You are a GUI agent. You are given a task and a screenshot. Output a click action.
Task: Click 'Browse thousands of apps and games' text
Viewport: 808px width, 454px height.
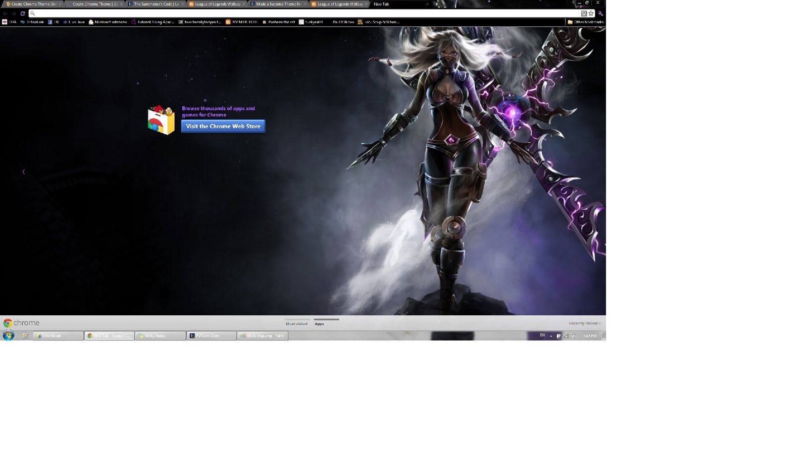coord(218,111)
